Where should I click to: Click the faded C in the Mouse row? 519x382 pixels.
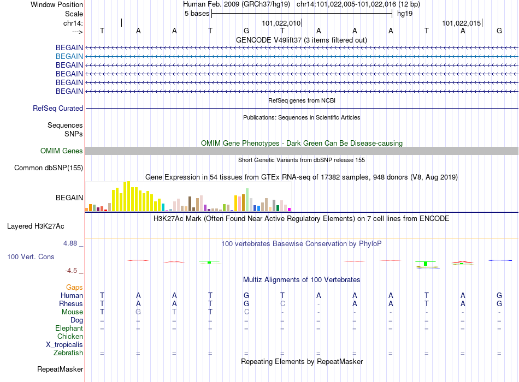pos(246,312)
